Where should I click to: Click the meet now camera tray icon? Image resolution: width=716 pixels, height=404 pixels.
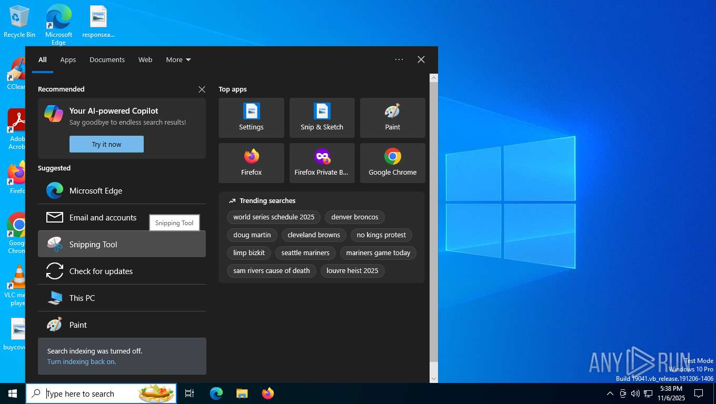tap(623, 393)
